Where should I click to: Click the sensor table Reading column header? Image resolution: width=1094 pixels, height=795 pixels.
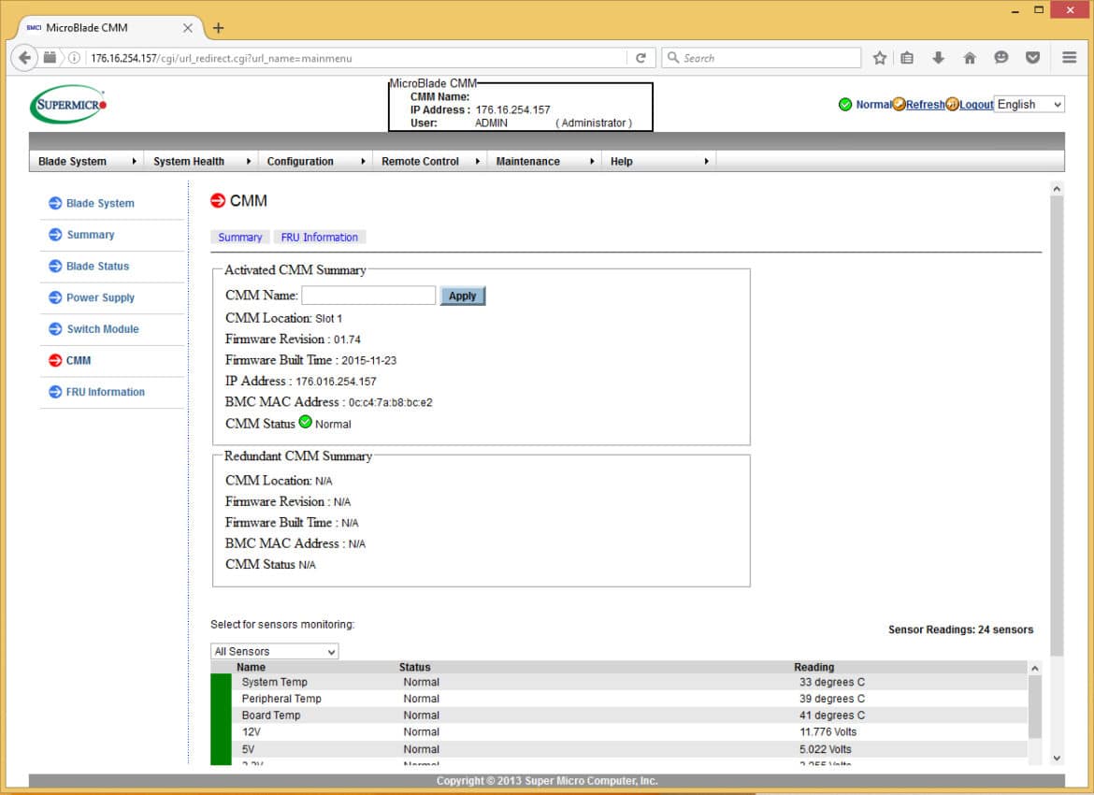tap(813, 667)
